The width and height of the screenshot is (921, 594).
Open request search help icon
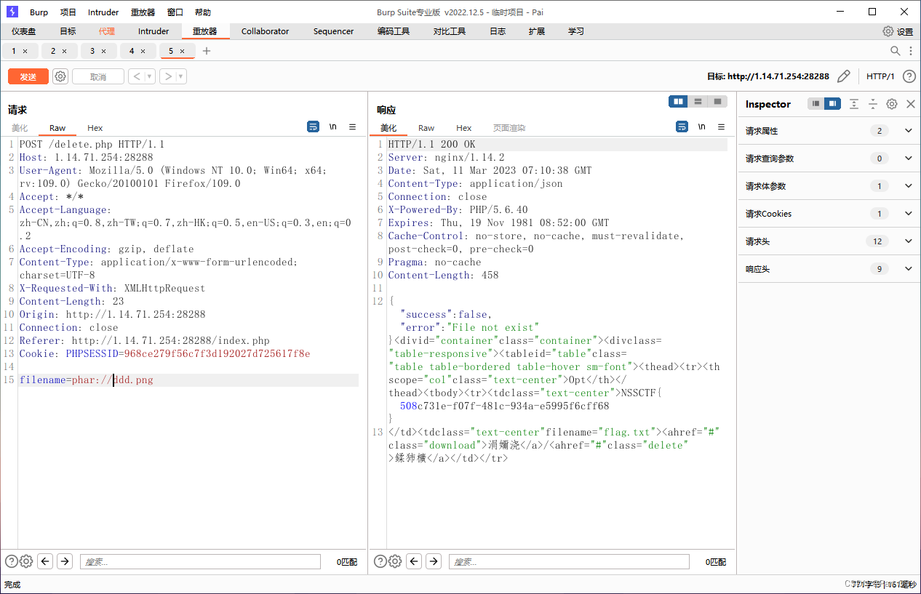(11, 561)
